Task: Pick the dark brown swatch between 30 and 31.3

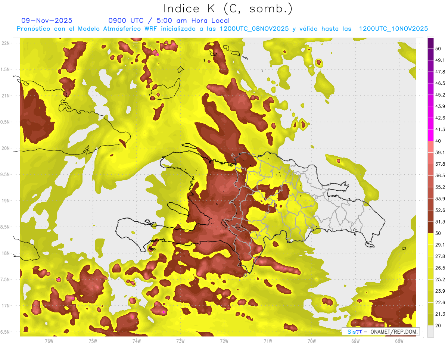Action: click(430, 227)
